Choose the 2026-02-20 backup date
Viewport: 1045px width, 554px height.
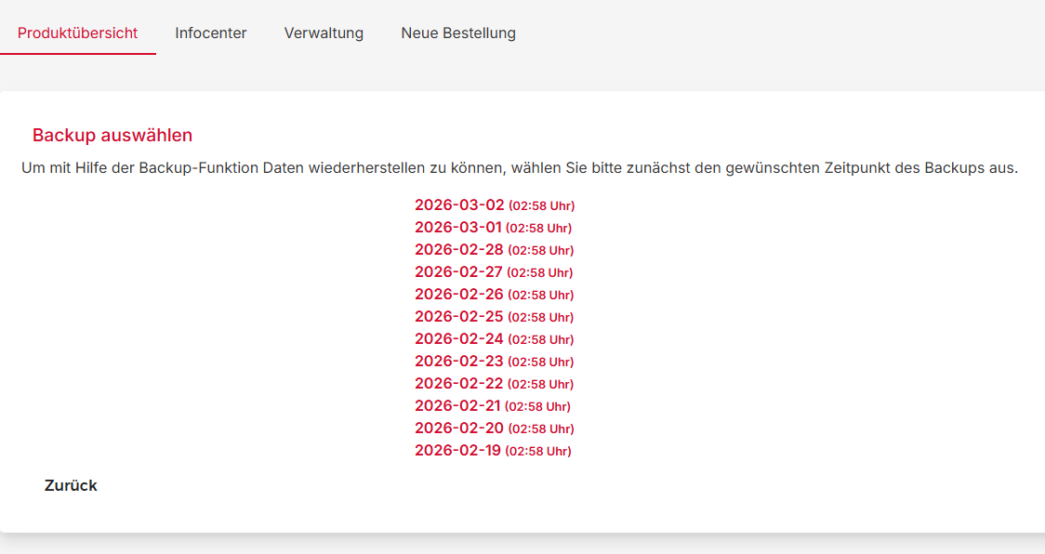click(459, 429)
